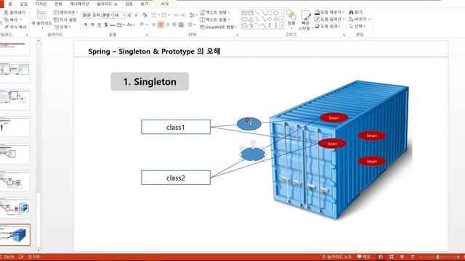Select the right arrow shape in gallery
The height and width of the screenshot is (261, 465).
[270, 20]
